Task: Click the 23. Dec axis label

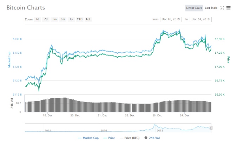Action: pos(157,116)
